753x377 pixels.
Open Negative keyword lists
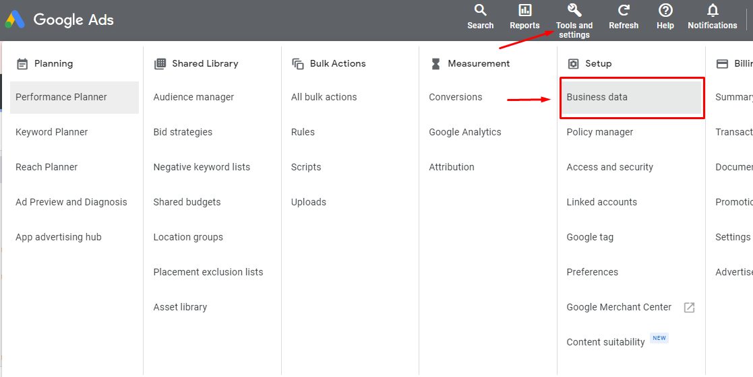[x=202, y=167]
